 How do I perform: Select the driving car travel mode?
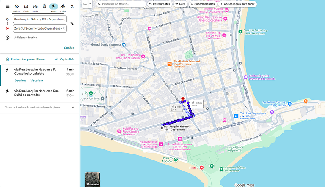(x=26, y=8)
